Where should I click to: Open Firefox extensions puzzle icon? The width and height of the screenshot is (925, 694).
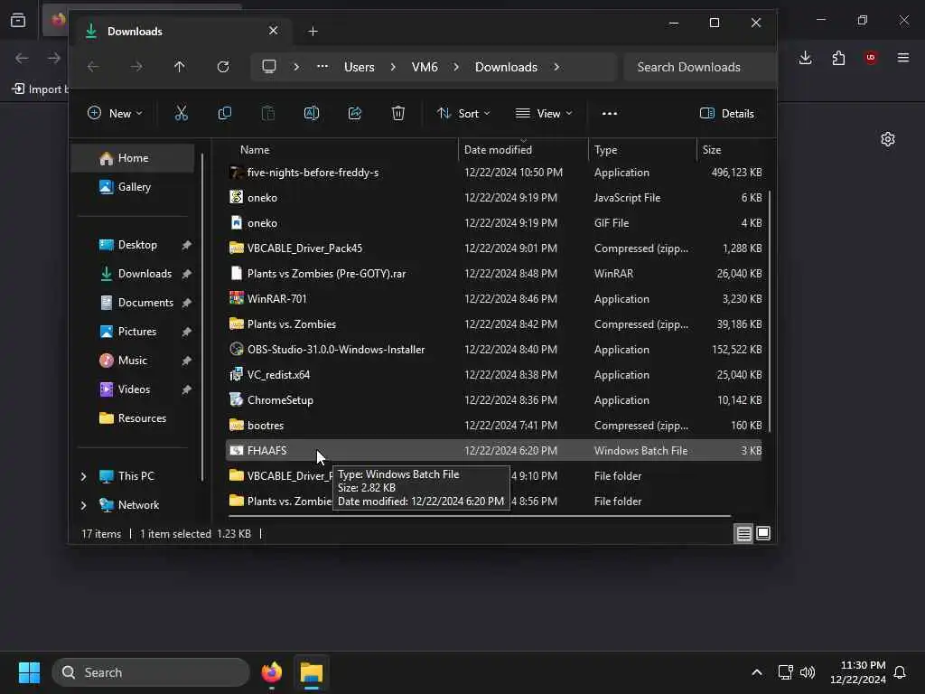[x=838, y=58]
